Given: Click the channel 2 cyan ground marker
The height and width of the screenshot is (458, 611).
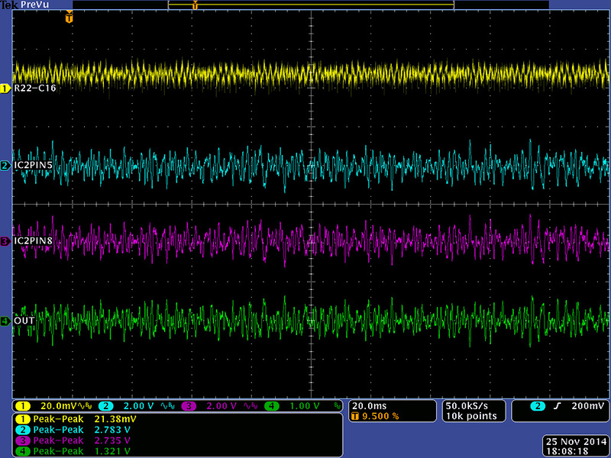Looking at the screenshot, I should [5, 165].
